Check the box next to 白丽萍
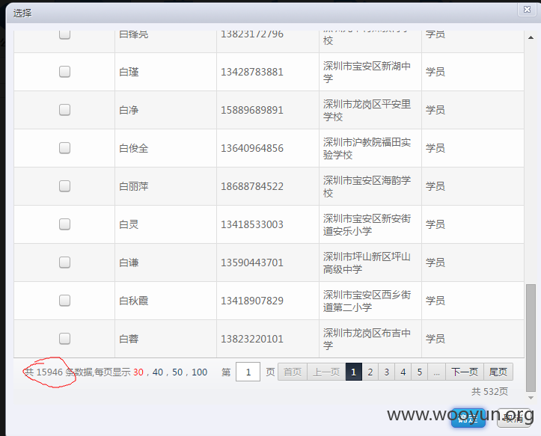 (64, 186)
